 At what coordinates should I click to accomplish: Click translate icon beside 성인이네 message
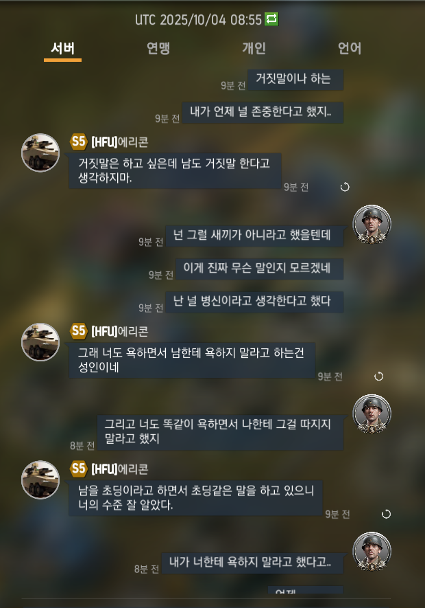coord(379,376)
